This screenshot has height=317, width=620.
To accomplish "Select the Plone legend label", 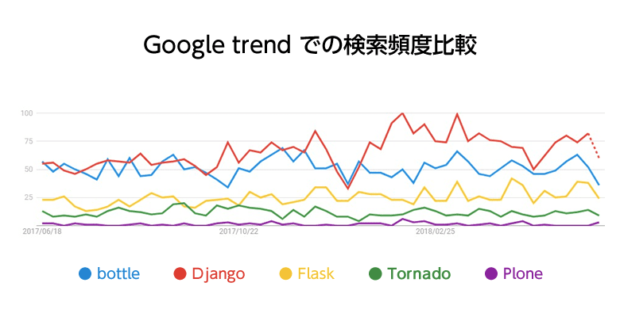I will (x=523, y=273).
